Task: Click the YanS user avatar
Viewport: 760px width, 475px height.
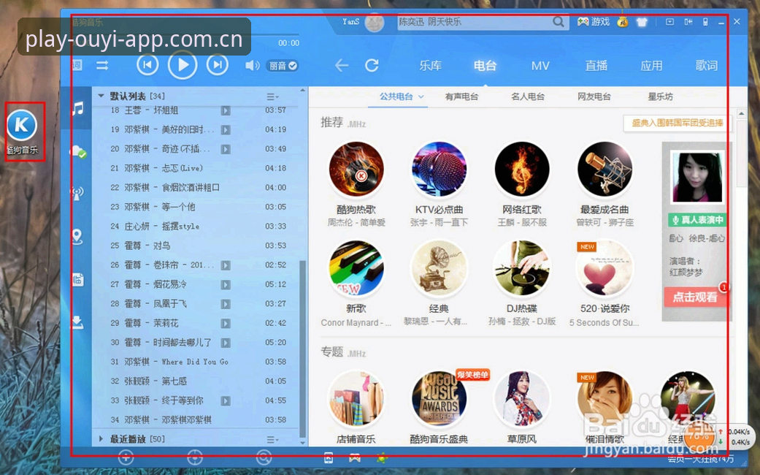Action: click(375, 22)
